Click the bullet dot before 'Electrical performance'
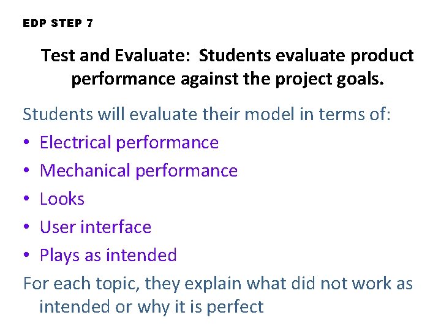 pos(27,143)
